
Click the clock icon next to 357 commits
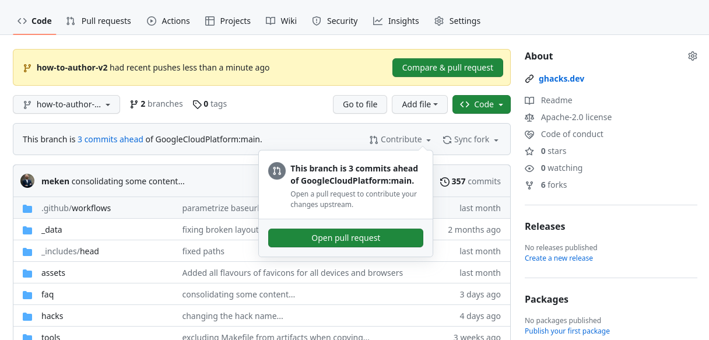click(445, 181)
